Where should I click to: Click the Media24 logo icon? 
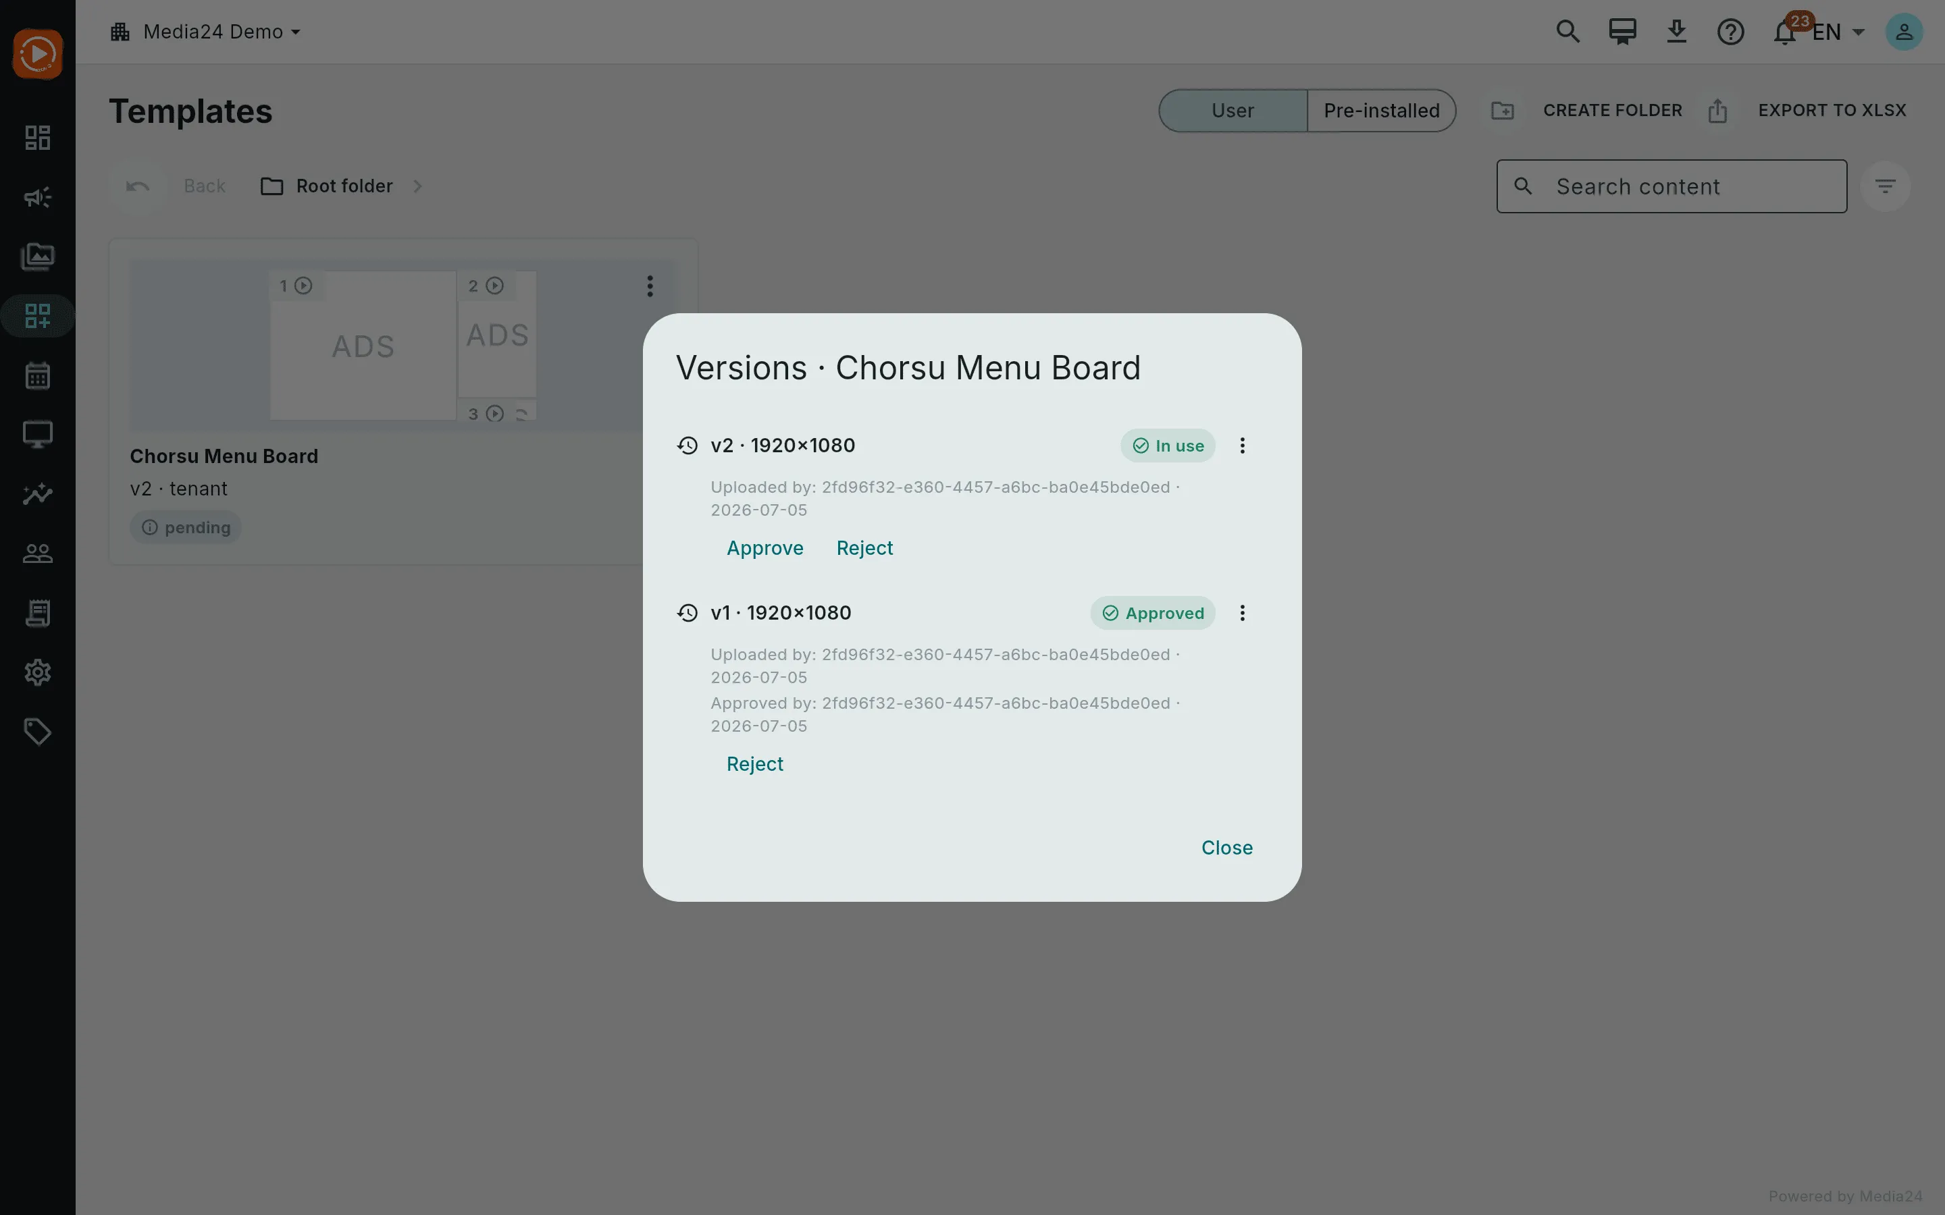(38, 54)
